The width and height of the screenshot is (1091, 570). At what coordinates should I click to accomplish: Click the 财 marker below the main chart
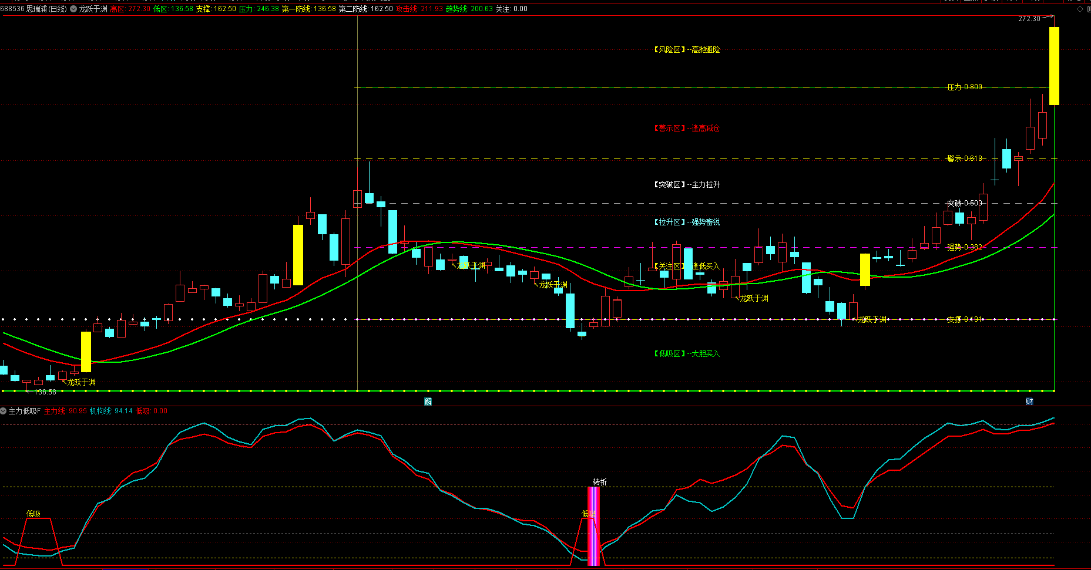[1029, 402]
